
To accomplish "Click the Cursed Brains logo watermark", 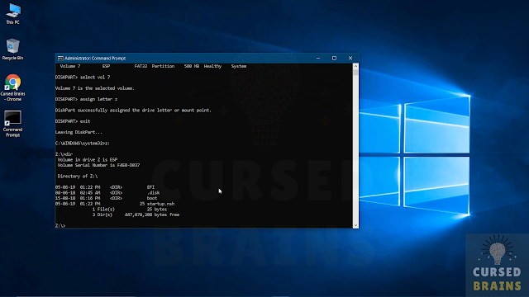I will (x=497, y=263).
